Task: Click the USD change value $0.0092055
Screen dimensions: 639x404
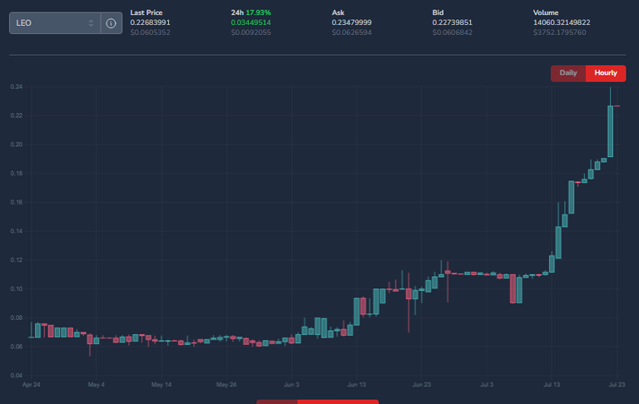Action: pos(251,32)
